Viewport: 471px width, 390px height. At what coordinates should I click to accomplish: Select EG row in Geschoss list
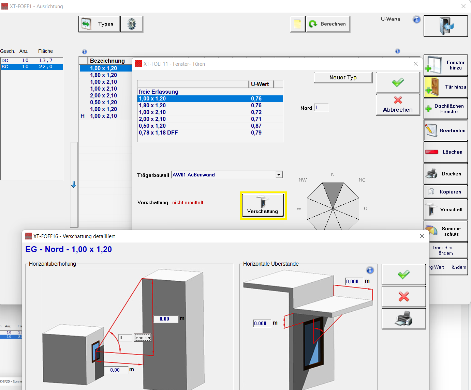pyautogui.click(x=32, y=67)
